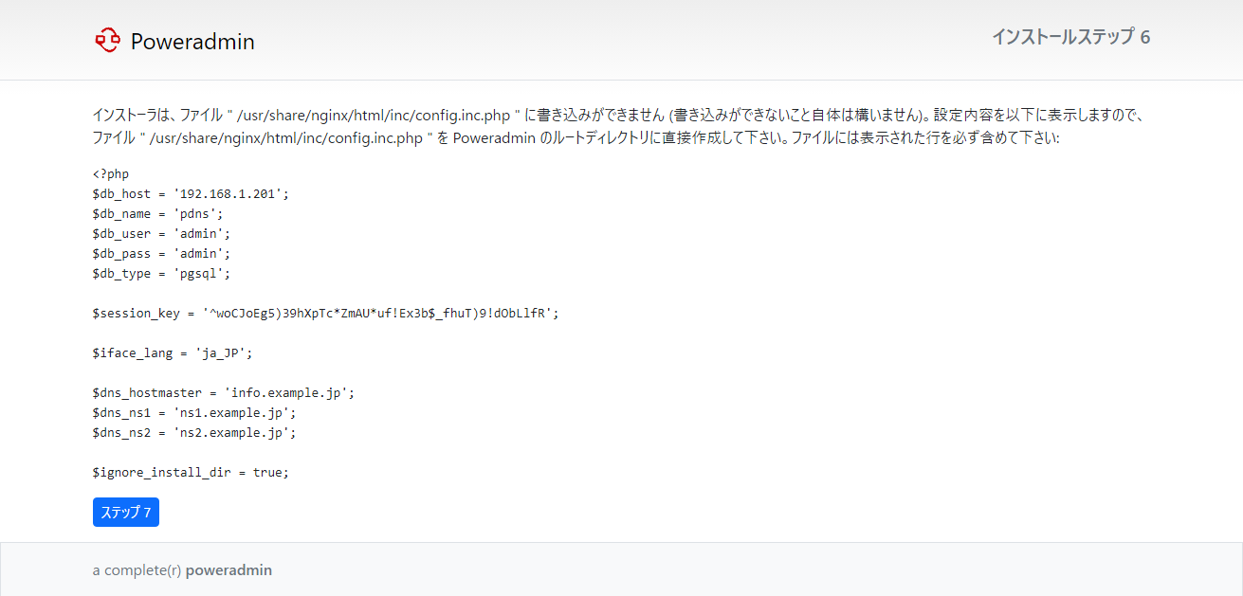The height and width of the screenshot is (596, 1243).
Task: Click the $ignore_install_dir = true line
Action: (x=190, y=472)
